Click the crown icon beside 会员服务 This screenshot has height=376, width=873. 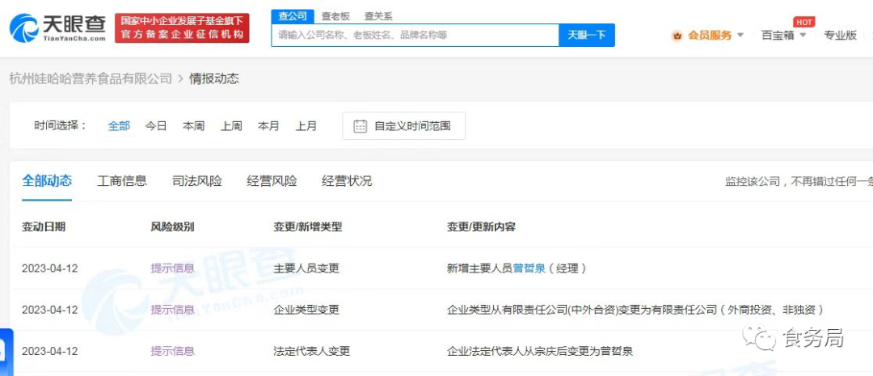677,36
